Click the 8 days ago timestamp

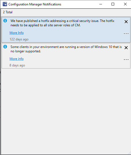tap(17, 65)
